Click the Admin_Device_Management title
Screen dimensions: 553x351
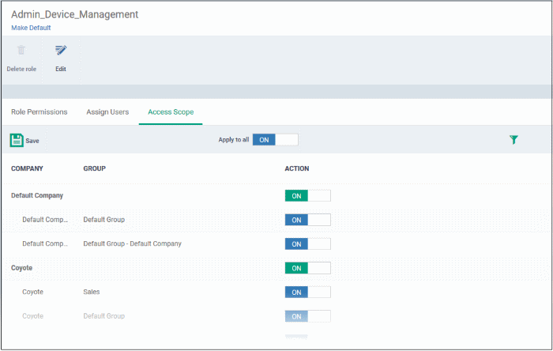tap(75, 14)
